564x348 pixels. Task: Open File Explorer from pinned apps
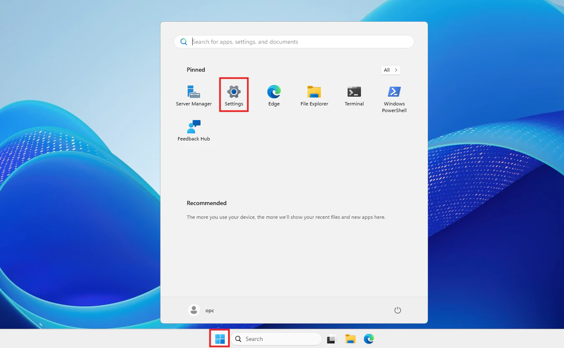coord(314,95)
